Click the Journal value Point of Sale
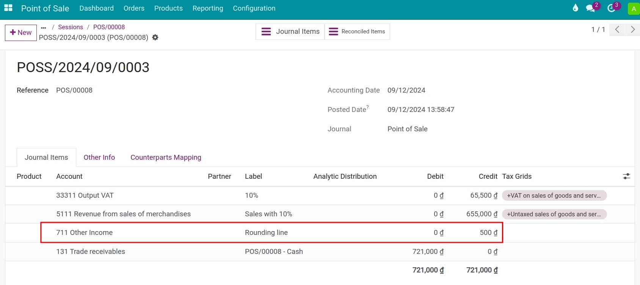The height and width of the screenshot is (285, 640). 408,129
